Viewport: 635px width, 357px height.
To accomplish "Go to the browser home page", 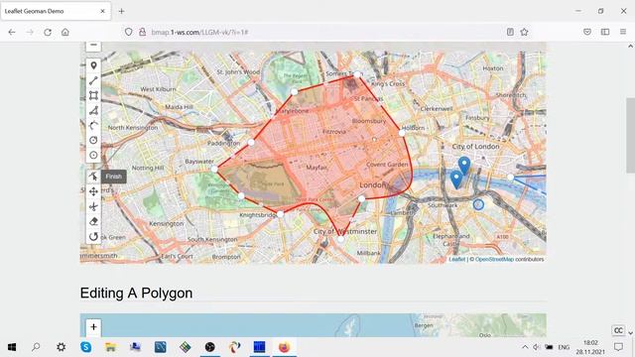I will [x=65, y=32].
